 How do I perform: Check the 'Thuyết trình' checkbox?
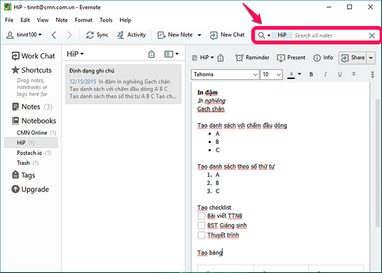pyautogui.click(x=201, y=235)
